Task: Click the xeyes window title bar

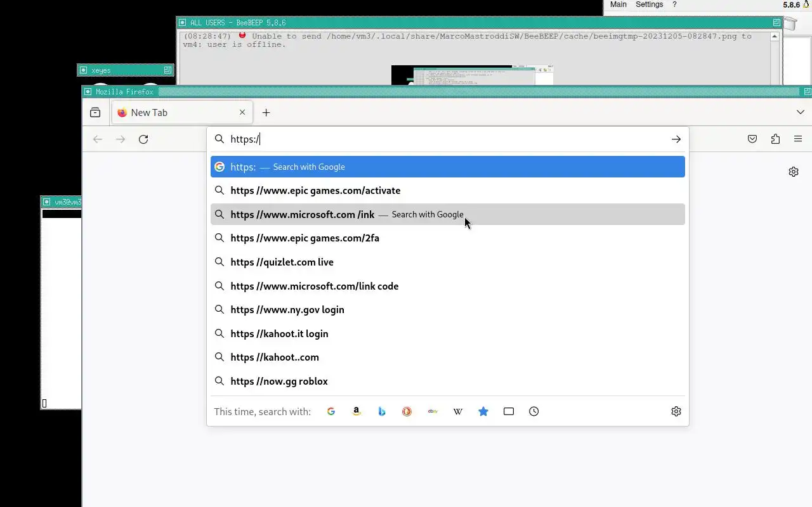Action: [126, 70]
